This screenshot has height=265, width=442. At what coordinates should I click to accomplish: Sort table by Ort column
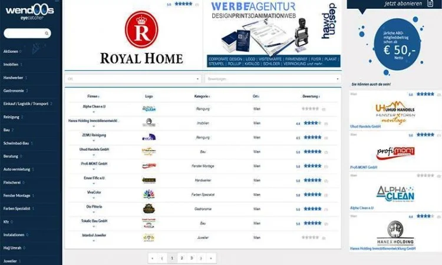point(256,97)
